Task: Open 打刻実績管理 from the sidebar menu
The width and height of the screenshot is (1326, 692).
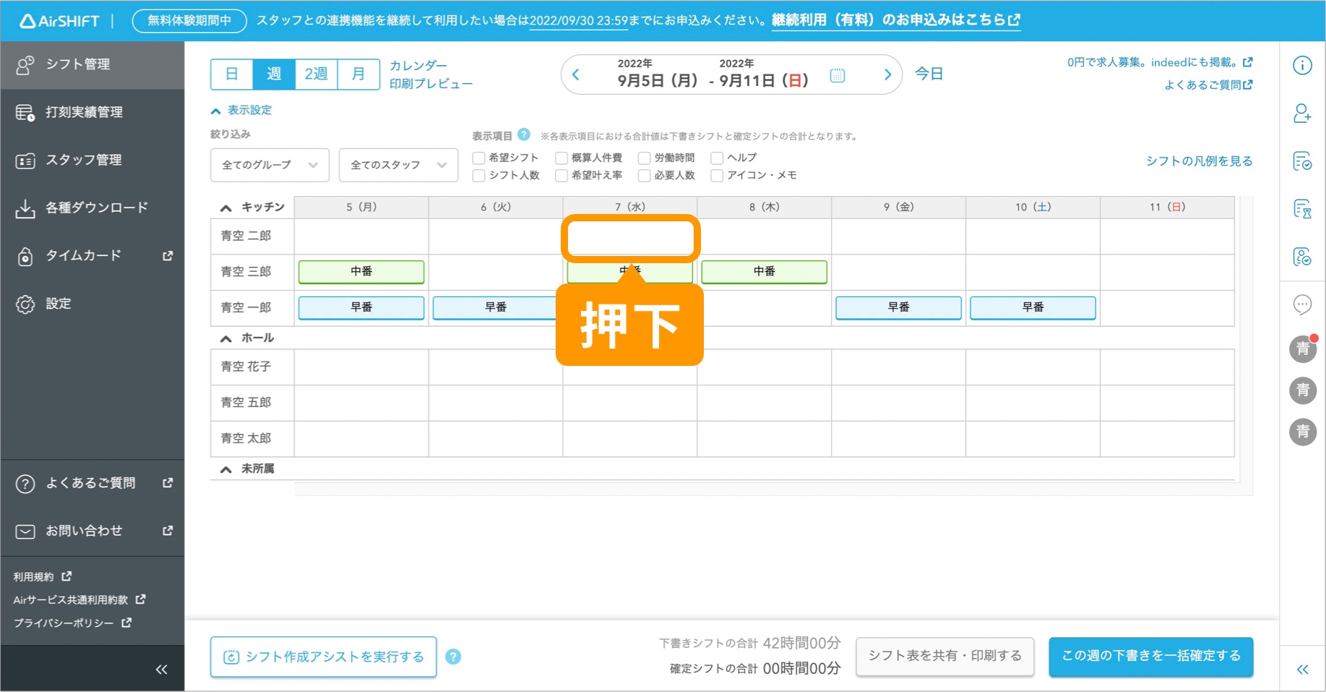Action: click(x=85, y=112)
